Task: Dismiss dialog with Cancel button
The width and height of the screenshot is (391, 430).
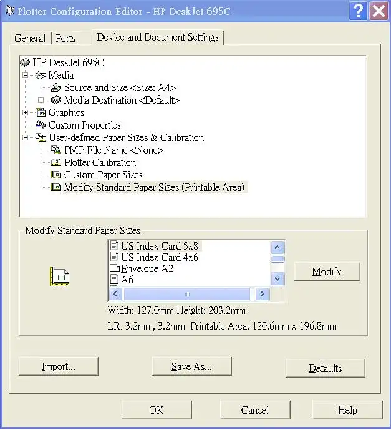Action: coord(255,410)
